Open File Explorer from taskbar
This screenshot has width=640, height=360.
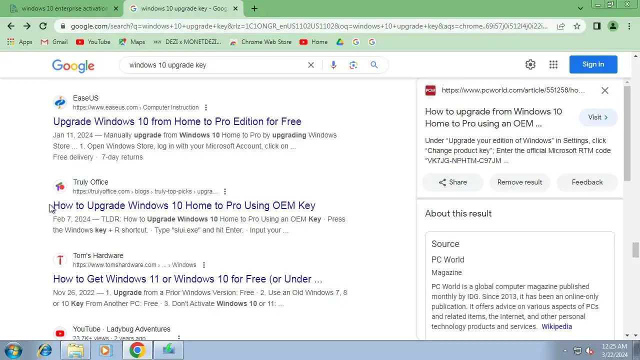(x=75, y=350)
